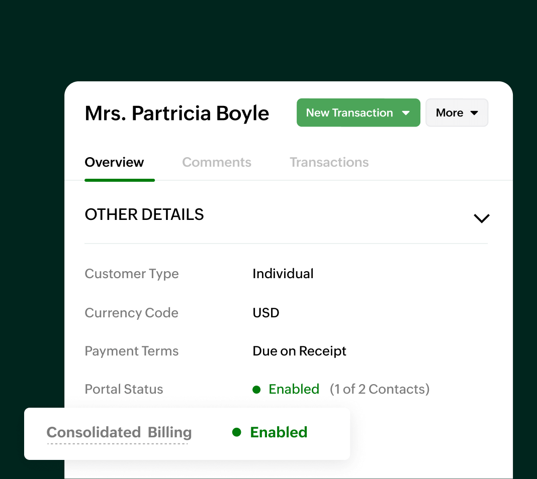Click the USD currency code value
Screen dimensions: 537x479
point(266,313)
